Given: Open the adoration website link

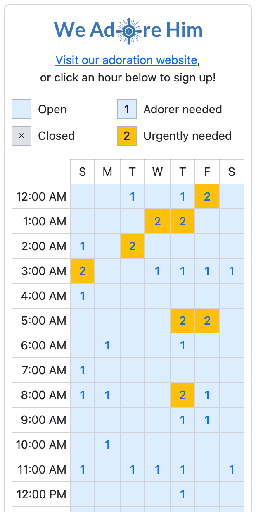Looking at the screenshot, I should (x=126, y=60).
